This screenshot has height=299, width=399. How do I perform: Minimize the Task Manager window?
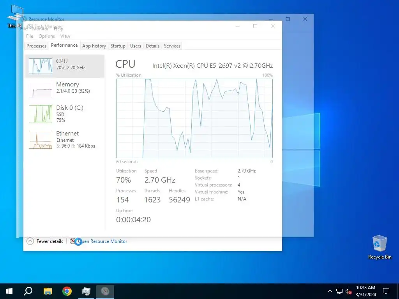238,26
